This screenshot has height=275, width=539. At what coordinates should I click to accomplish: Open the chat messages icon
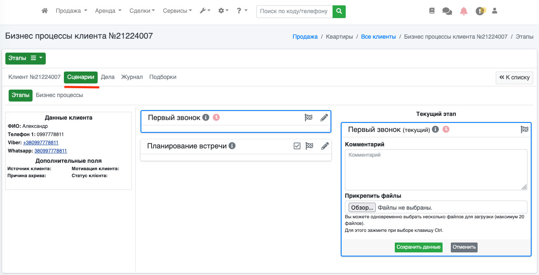[x=447, y=11]
